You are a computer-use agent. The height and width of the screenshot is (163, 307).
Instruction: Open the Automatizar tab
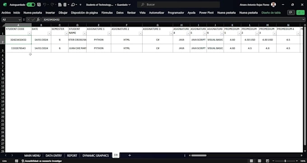tap(157, 13)
